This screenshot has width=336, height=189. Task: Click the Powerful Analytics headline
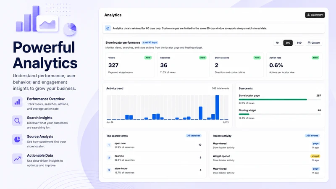click(x=45, y=55)
